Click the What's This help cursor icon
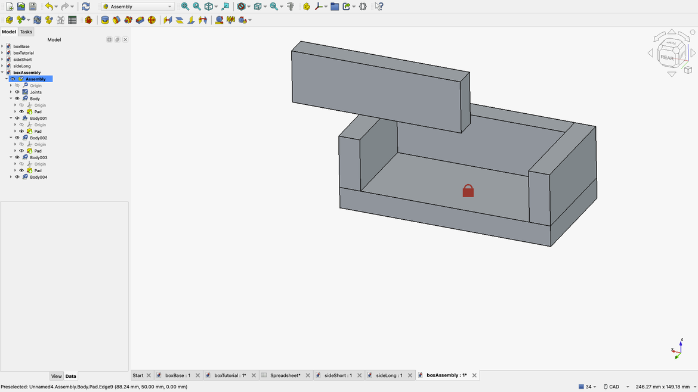 click(379, 7)
